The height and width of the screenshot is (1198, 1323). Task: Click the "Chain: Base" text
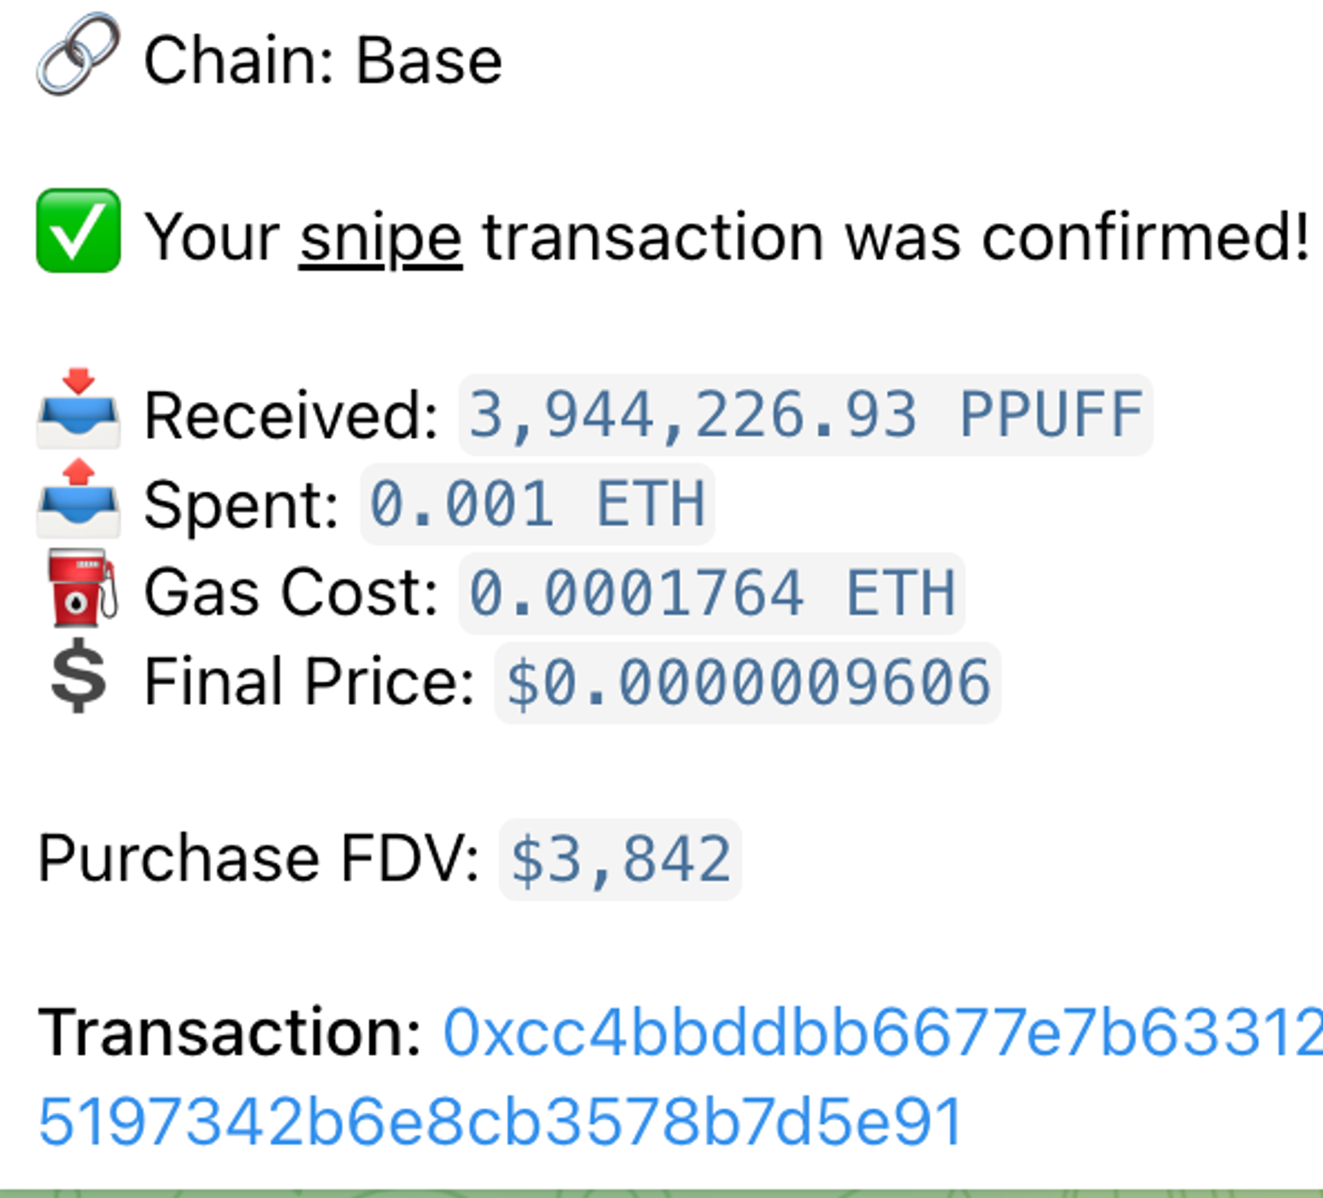323,61
